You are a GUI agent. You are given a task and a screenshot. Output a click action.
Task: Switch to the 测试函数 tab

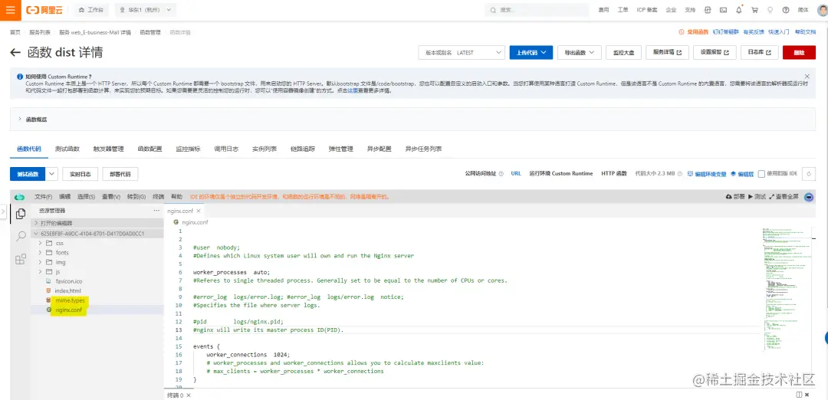click(x=67, y=149)
